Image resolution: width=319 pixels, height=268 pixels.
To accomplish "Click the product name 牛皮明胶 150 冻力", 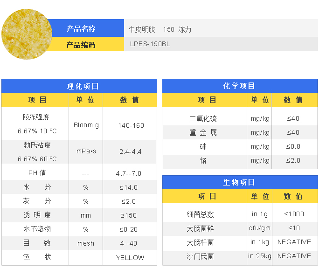I will tap(160, 29).
